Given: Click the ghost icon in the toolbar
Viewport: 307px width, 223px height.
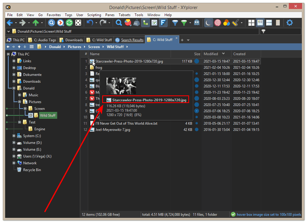Looking at the screenshot, I should pos(197,23).
